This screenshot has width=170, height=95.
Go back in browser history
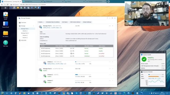[x=2, y=5]
